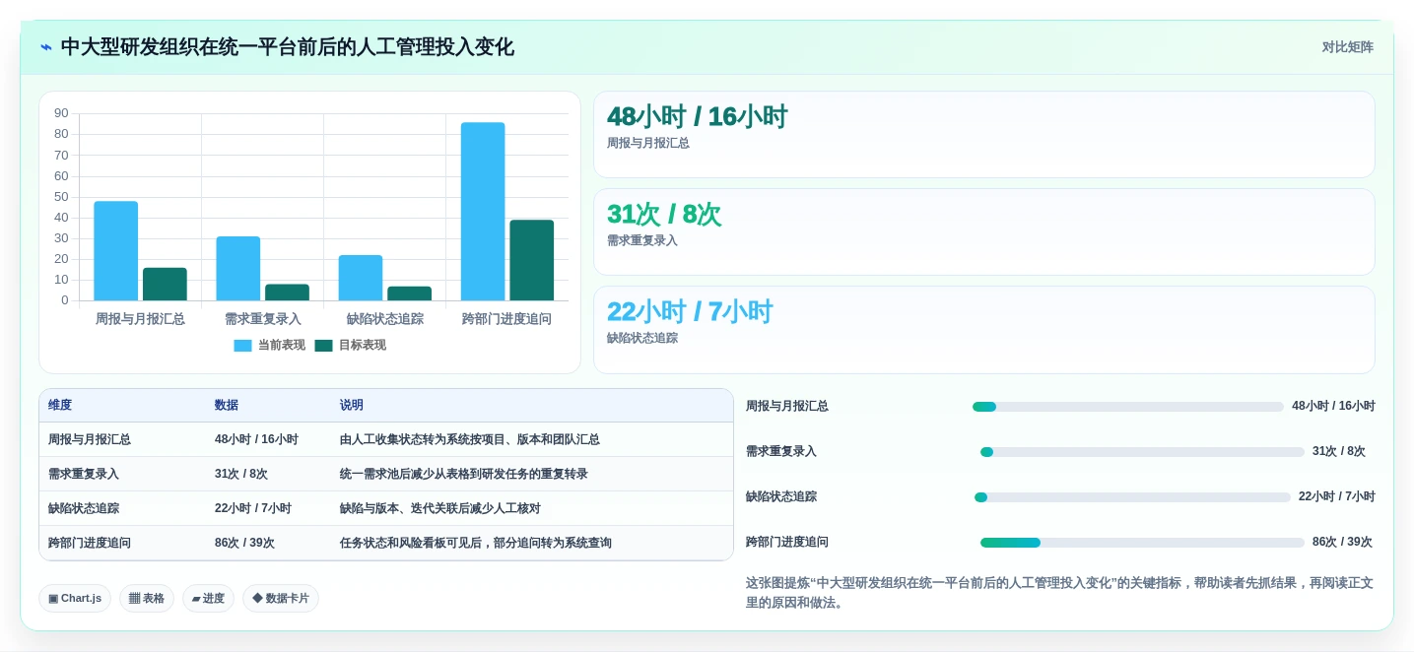The height and width of the screenshot is (652, 1414).
Task: Click the dark green 需求重复录入 chart bar
Action: 287,293
